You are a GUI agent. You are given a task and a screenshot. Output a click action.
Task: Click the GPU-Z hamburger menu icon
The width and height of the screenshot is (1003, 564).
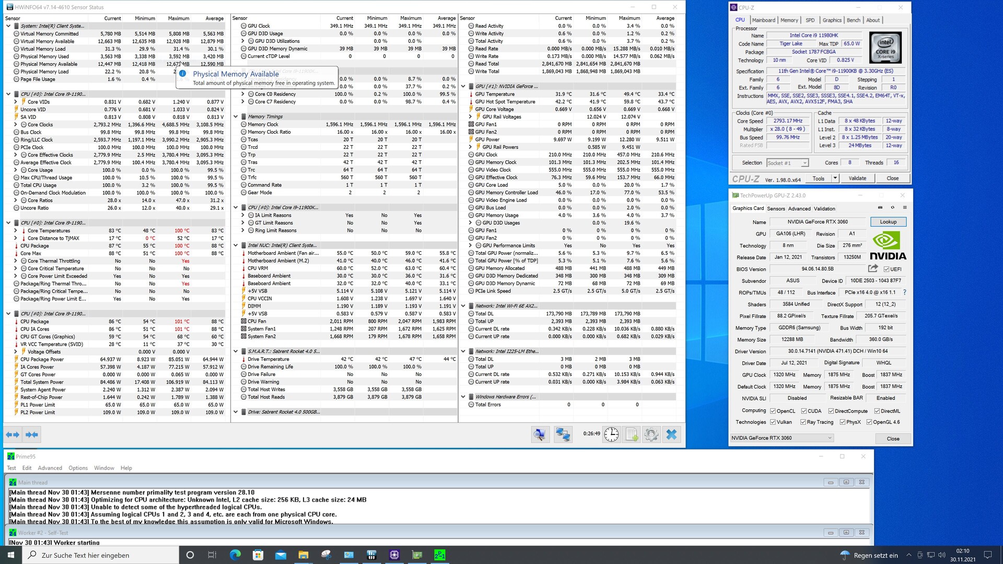click(905, 208)
